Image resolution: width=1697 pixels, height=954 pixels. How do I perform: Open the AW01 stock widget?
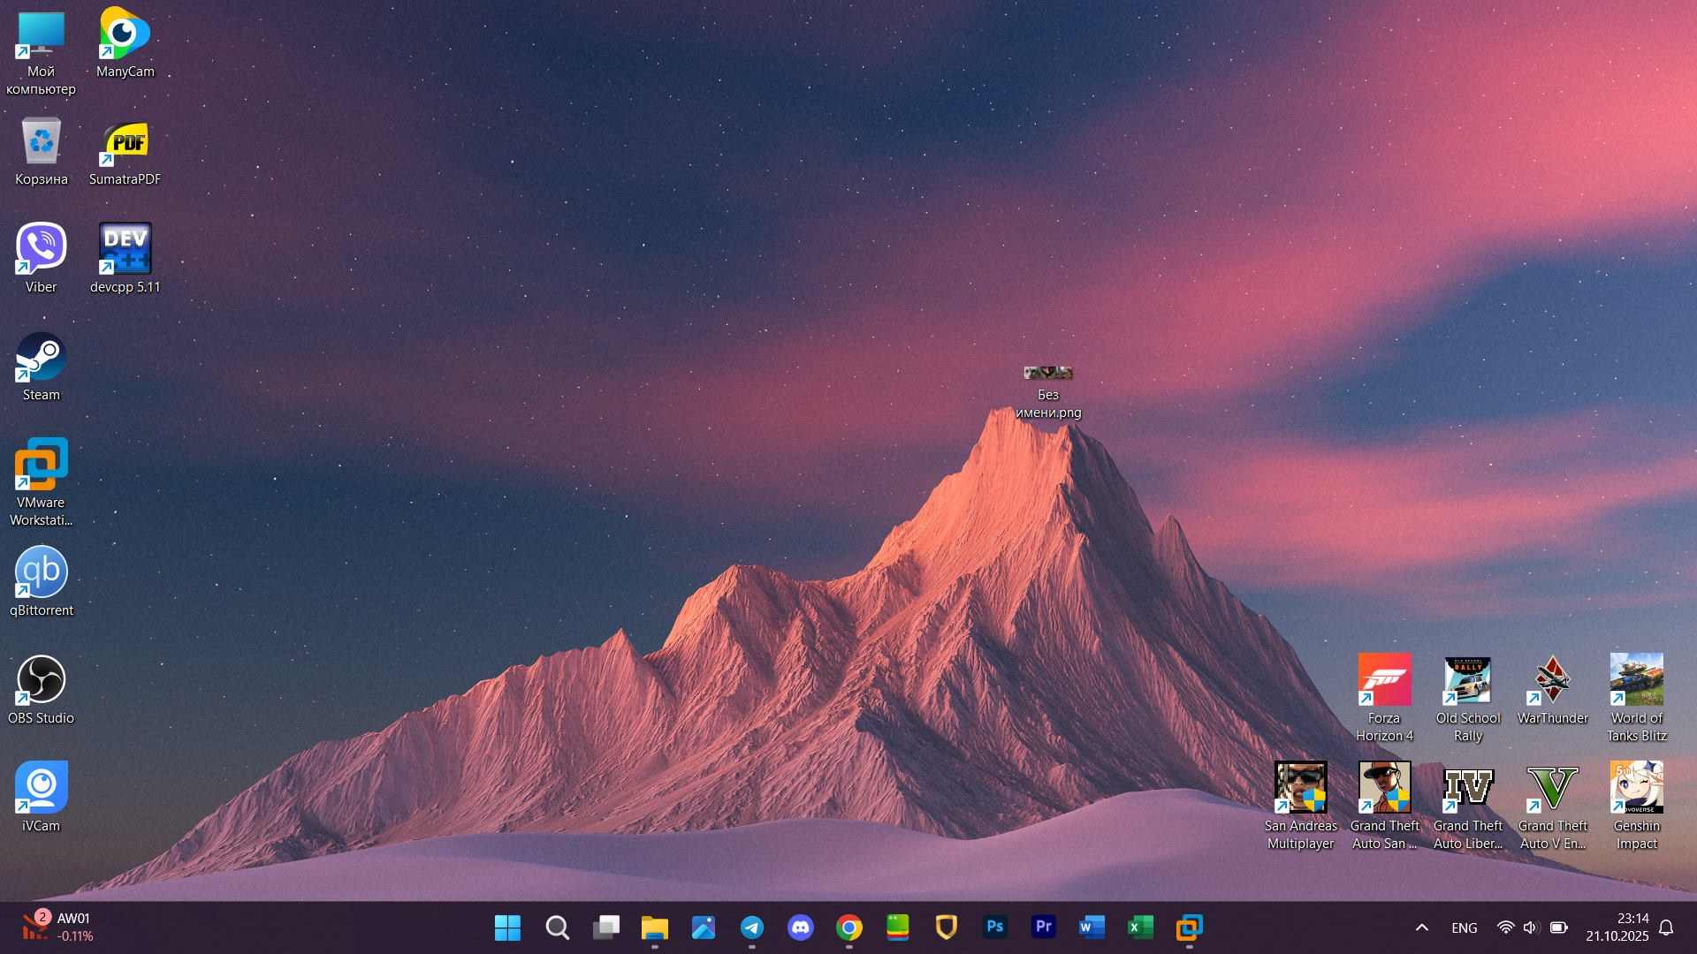point(57,927)
